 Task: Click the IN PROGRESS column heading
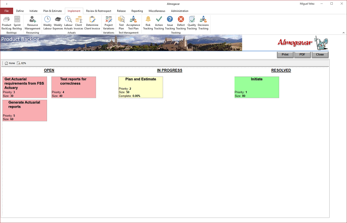[170, 70]
